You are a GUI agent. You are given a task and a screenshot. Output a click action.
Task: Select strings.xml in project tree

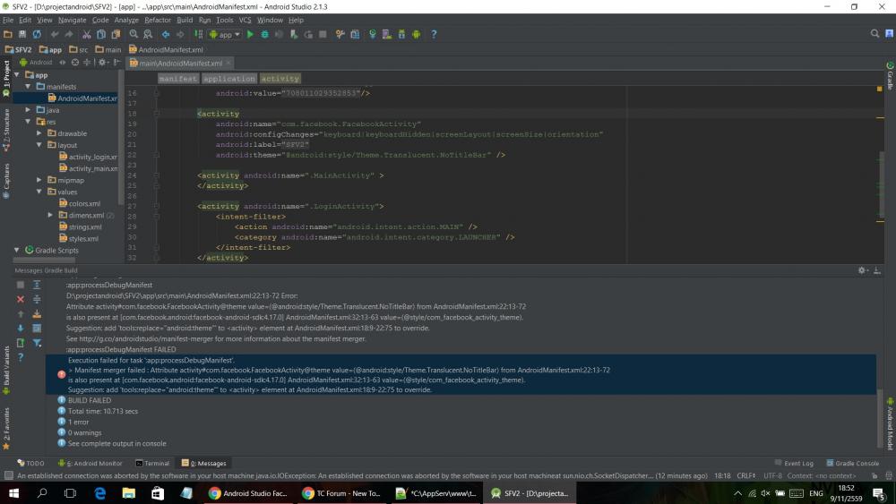(81, 227)
